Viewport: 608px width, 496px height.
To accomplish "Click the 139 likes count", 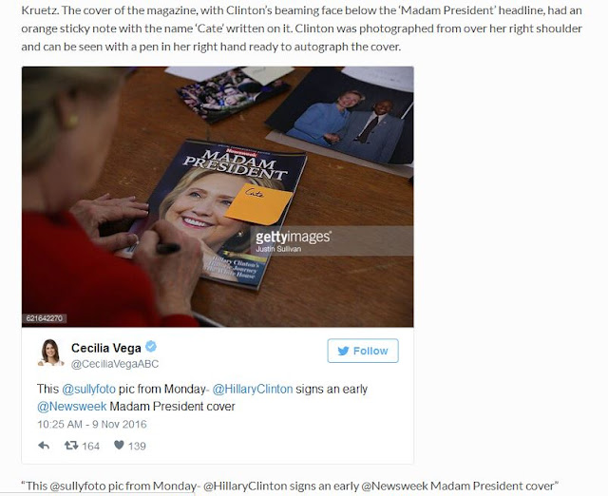I will pos(137,446).
